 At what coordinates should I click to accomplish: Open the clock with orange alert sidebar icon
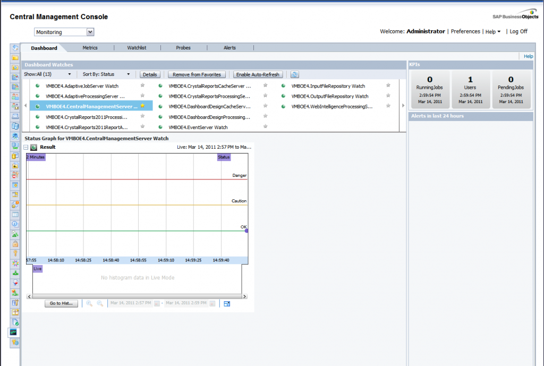[15, 205]
